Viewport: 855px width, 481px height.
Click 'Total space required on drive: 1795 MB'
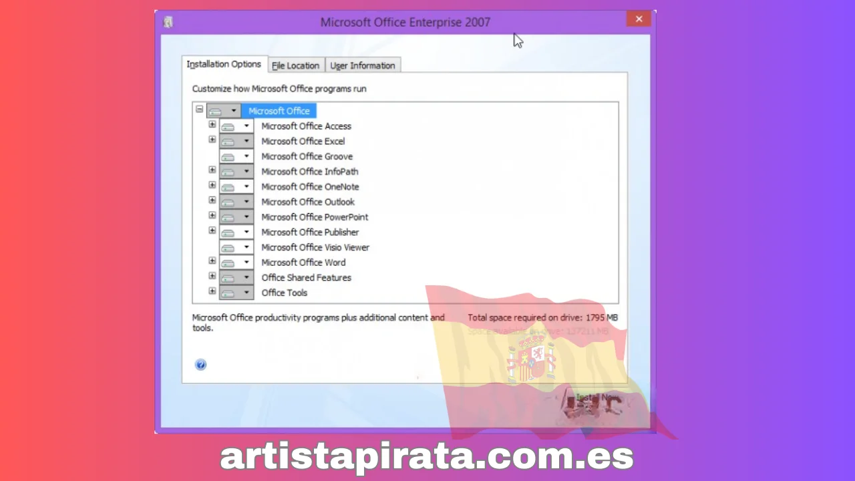click(543, 318)
